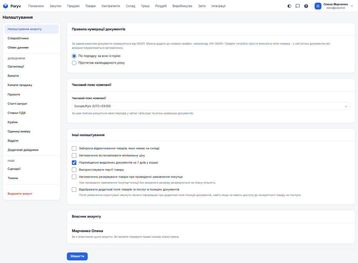Open the Звіти menu
This screenshot has width=358, height=263.
(202, 6)
